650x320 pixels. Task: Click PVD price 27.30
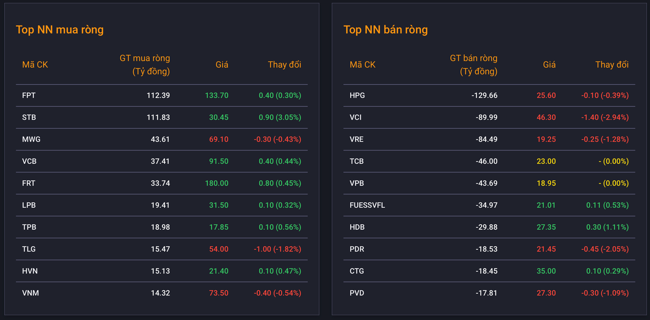[546, 293]
